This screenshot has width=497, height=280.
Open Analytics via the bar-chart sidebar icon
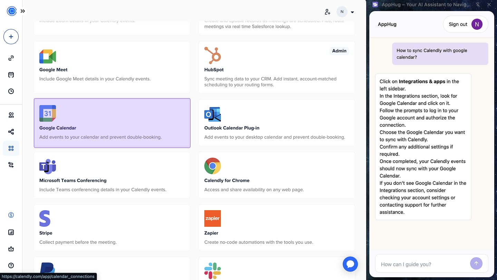point(11,232)
